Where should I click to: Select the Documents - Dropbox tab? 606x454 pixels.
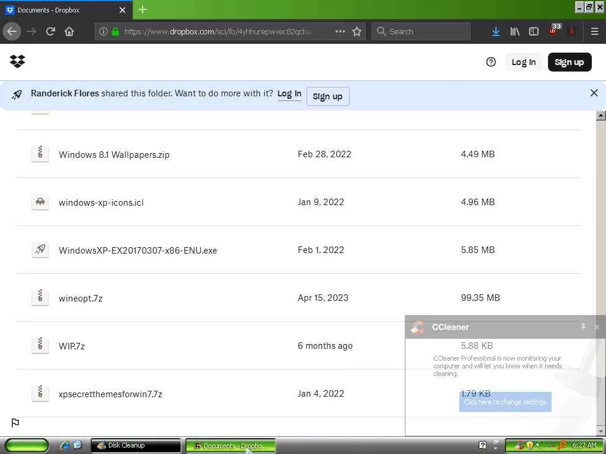pyautogui.click(x=66, y=10)
